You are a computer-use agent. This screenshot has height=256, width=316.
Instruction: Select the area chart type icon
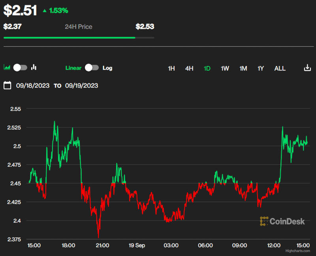click(7, 68)
